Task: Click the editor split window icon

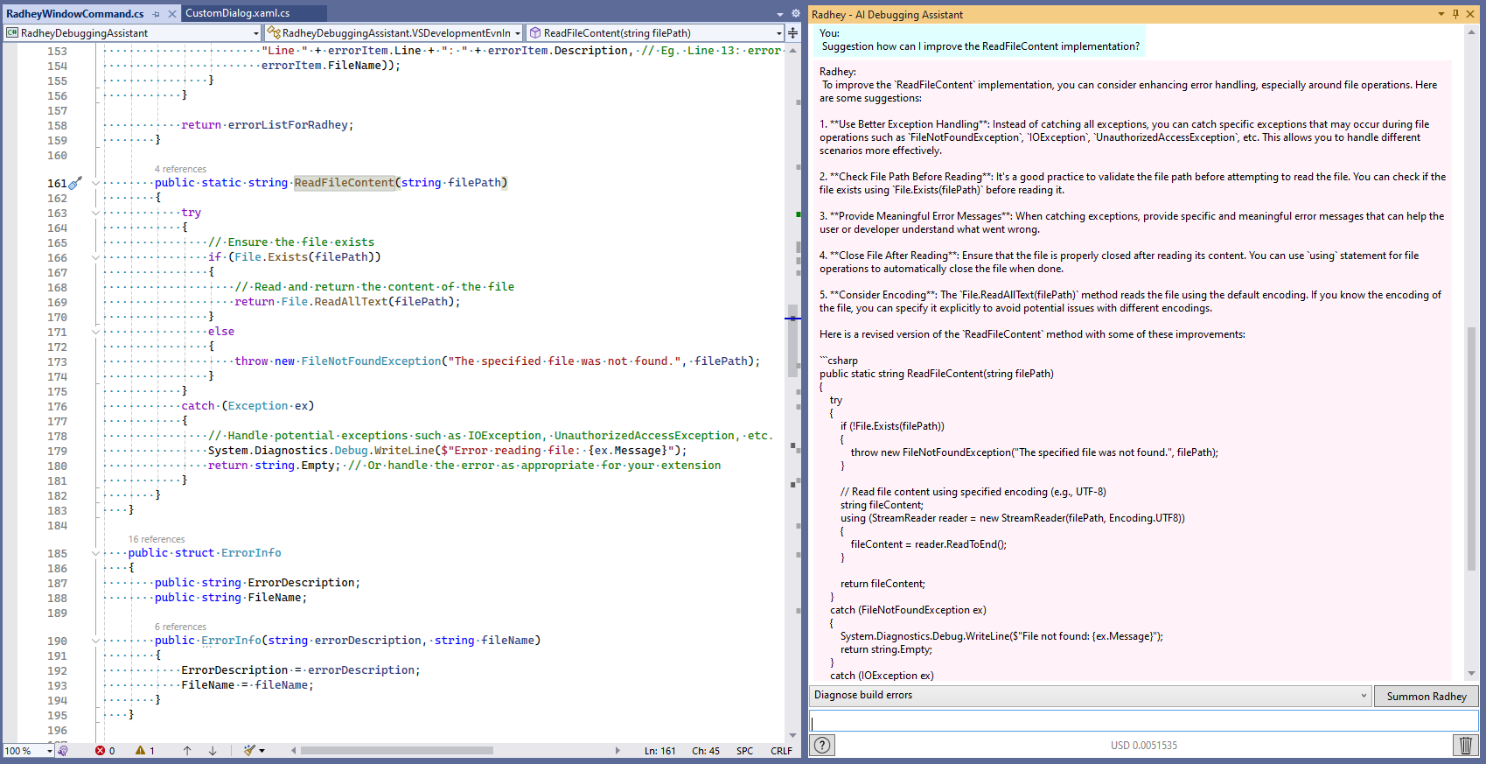Action: pos(792,33)
